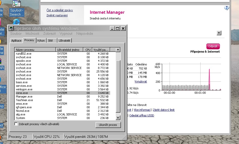Viewport: 239px width, 144px height.
Task: Open the Spybot Search desktop shortcut
Action: 17,8
